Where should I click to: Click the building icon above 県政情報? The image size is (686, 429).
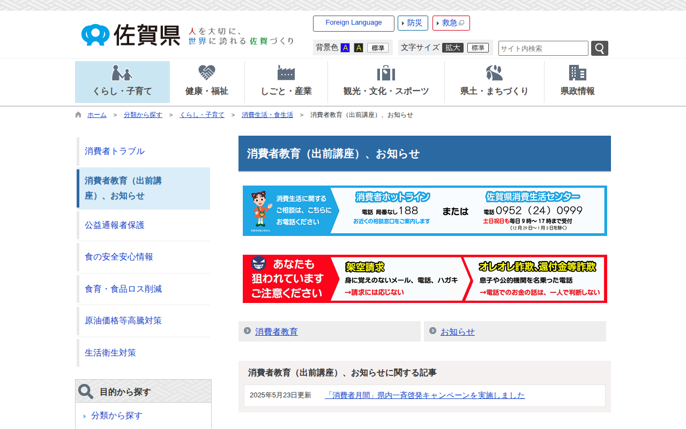pyautogui.click(x=578, y=73)
